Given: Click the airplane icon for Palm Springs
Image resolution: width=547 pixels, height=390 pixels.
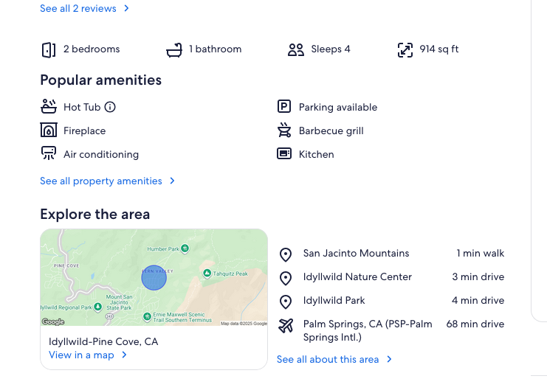Looking at the screenshot, I should tap(286, 325).
